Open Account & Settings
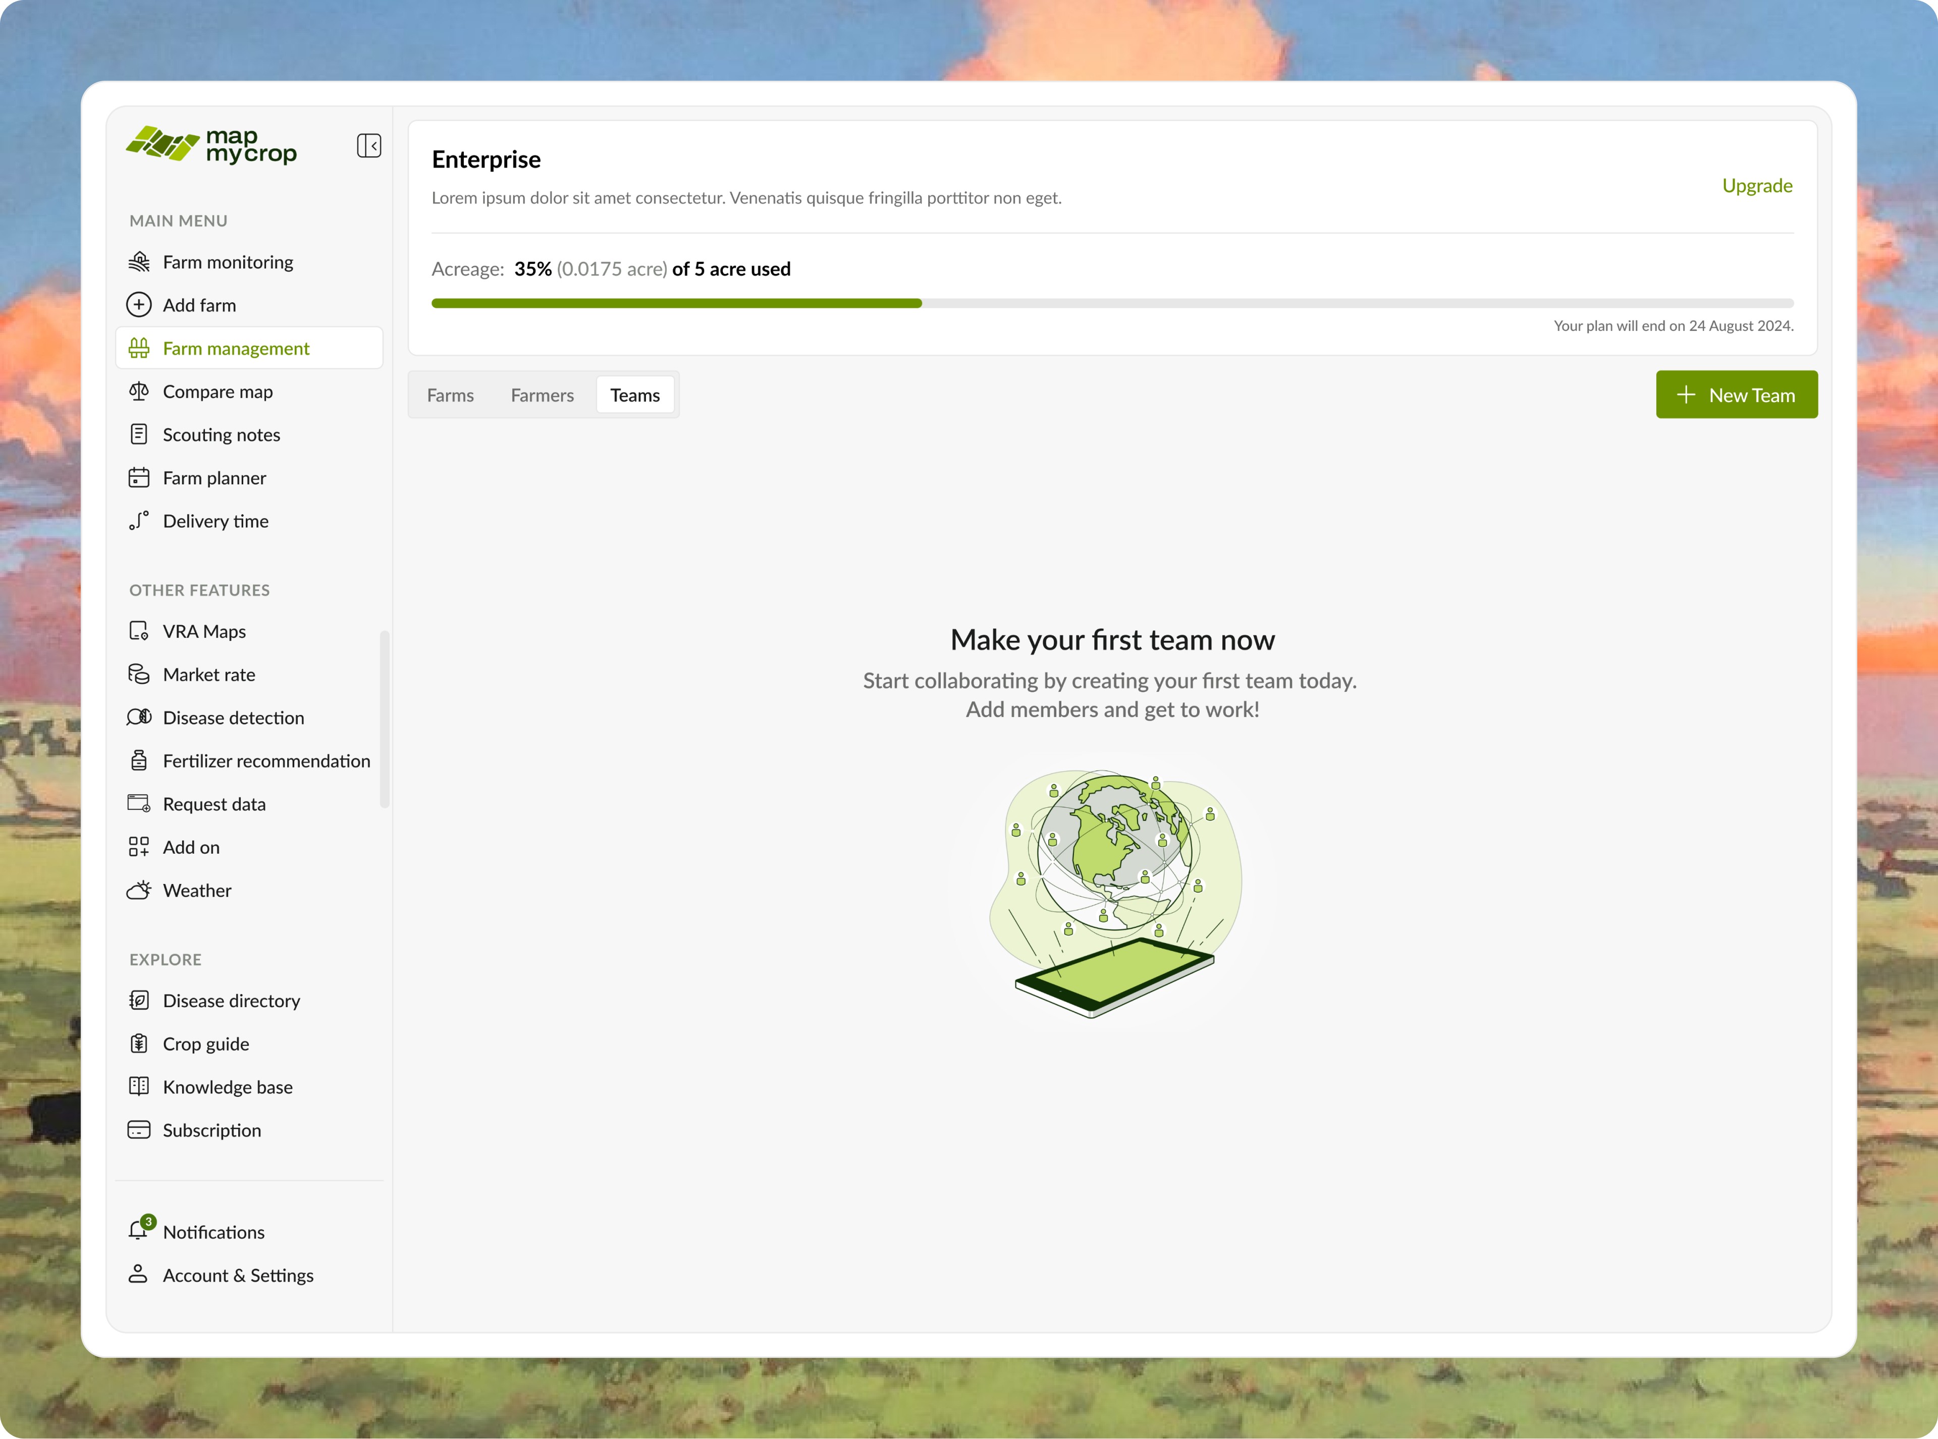 [238, 1275]
